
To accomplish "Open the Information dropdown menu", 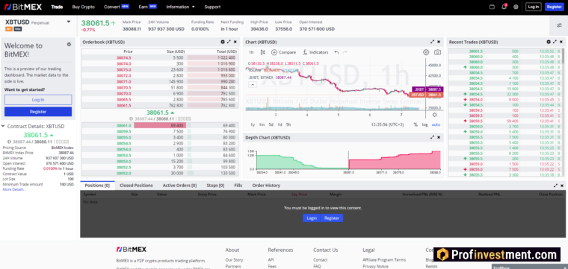I will (180, 7).
